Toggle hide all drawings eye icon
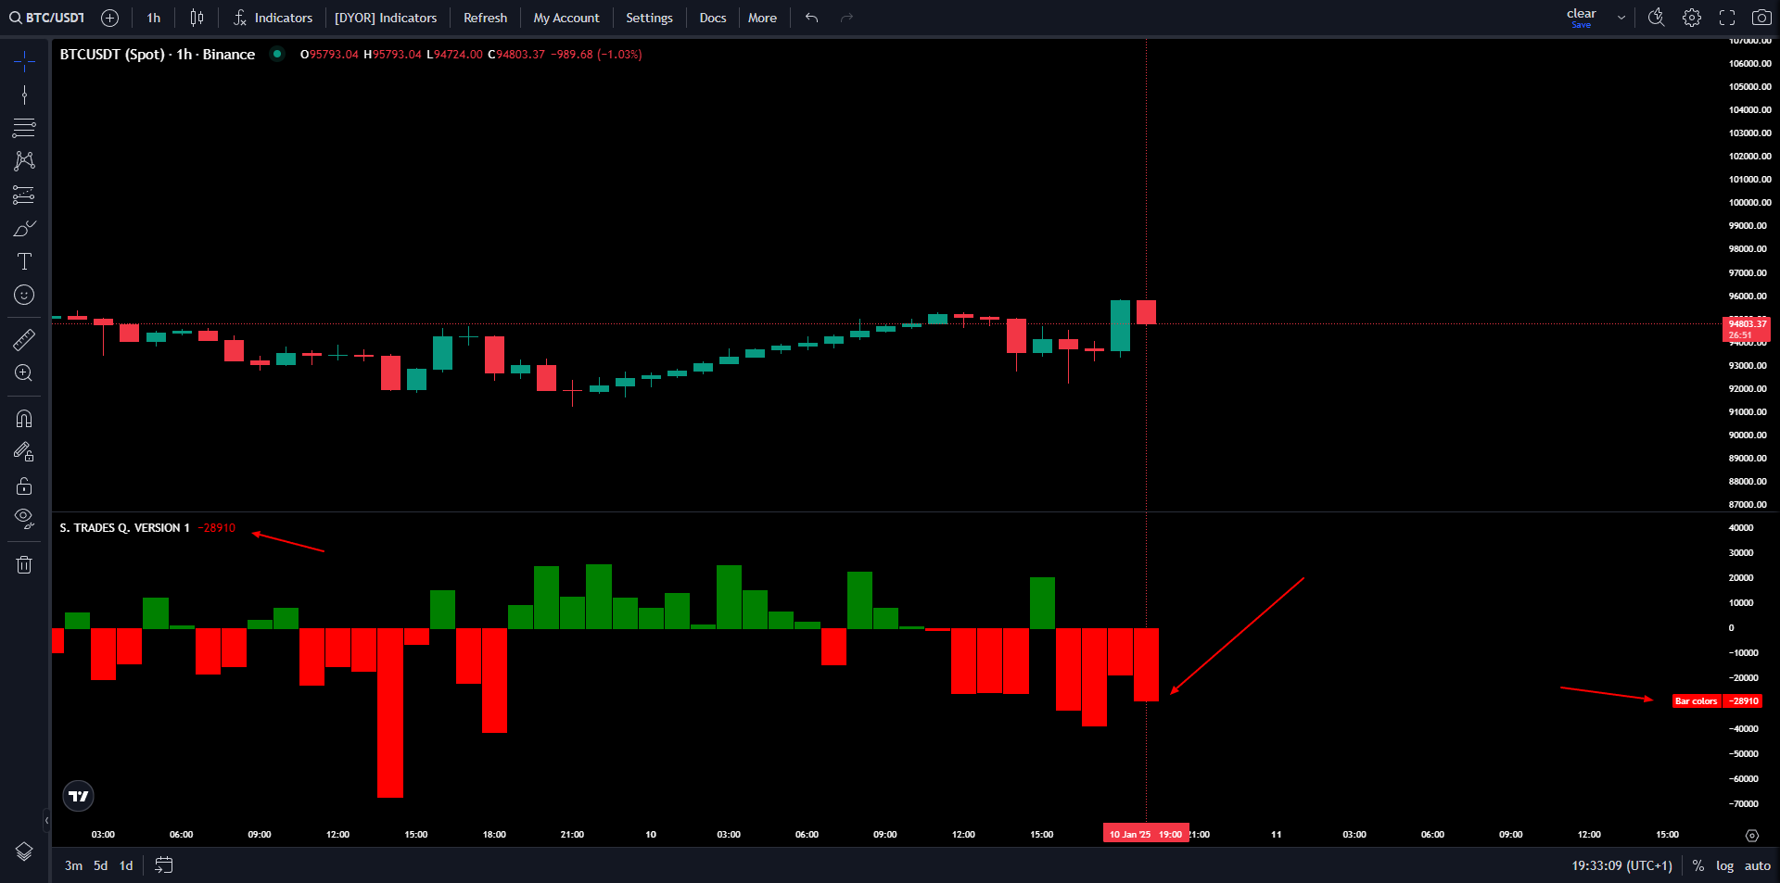The width and height of the screenshot is (1780, 883). tap(24, 518)
